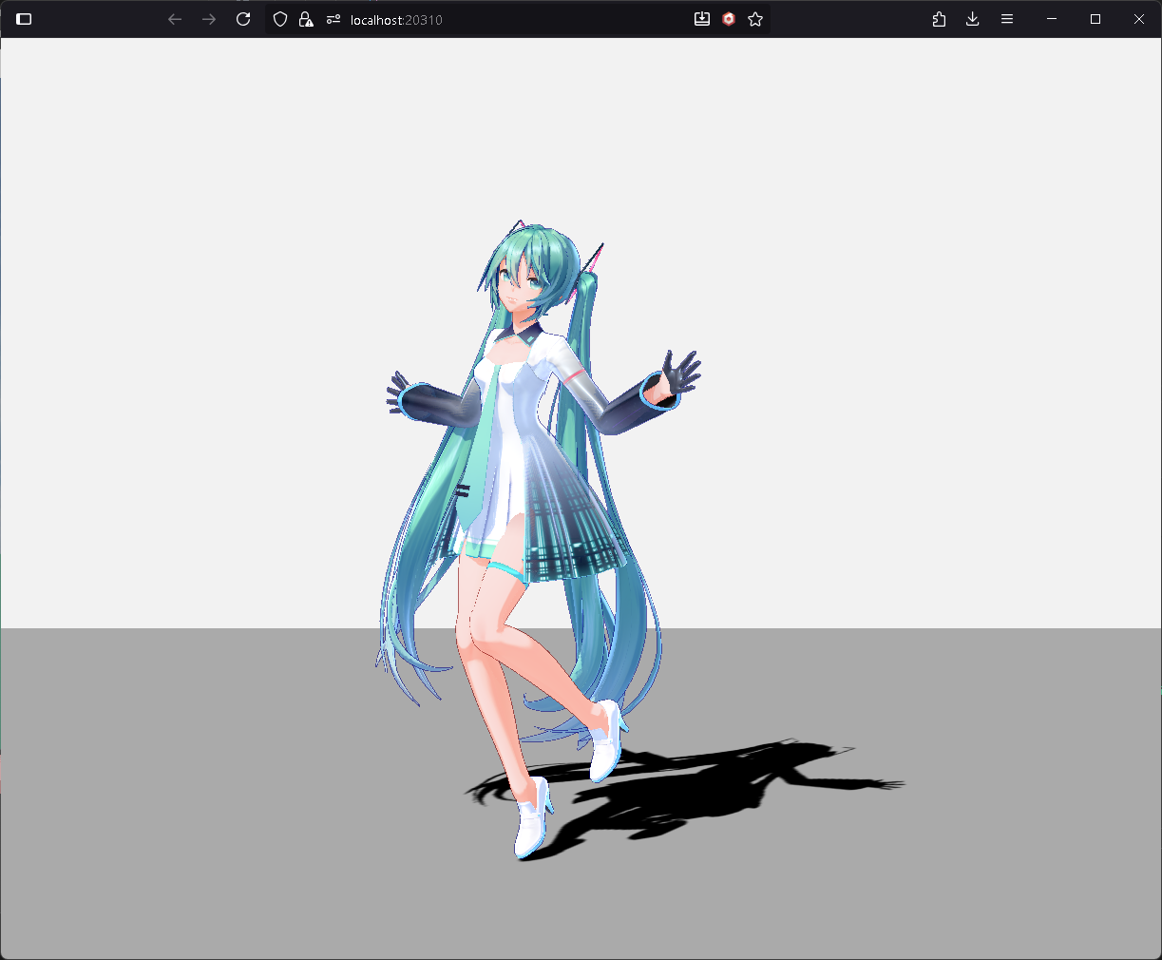Reload the localhost page

[243, 19]
